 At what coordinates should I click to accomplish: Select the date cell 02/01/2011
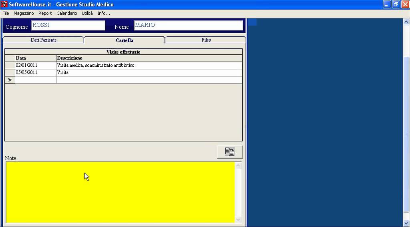[x=36, y=65]
